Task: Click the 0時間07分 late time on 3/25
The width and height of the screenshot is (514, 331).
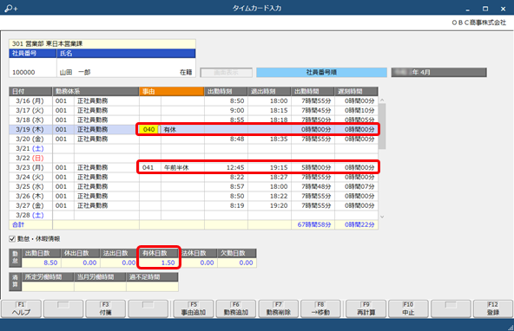Action: point(356,186)
